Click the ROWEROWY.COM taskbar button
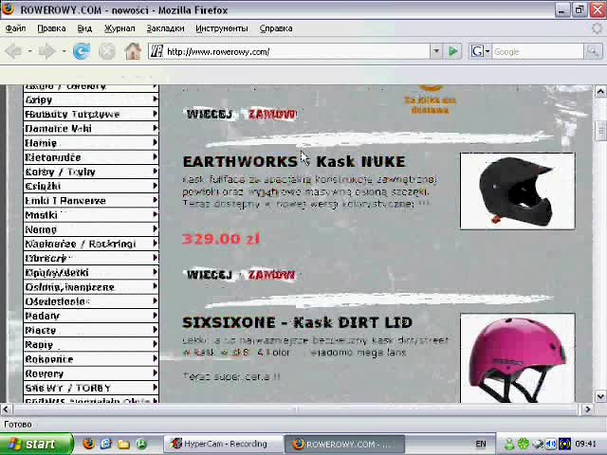This screenshot has width=607, height=455. [344, 444]
